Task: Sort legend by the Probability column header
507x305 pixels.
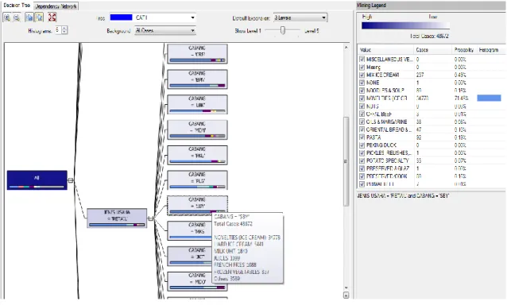Action: click(x=464, y=50)
